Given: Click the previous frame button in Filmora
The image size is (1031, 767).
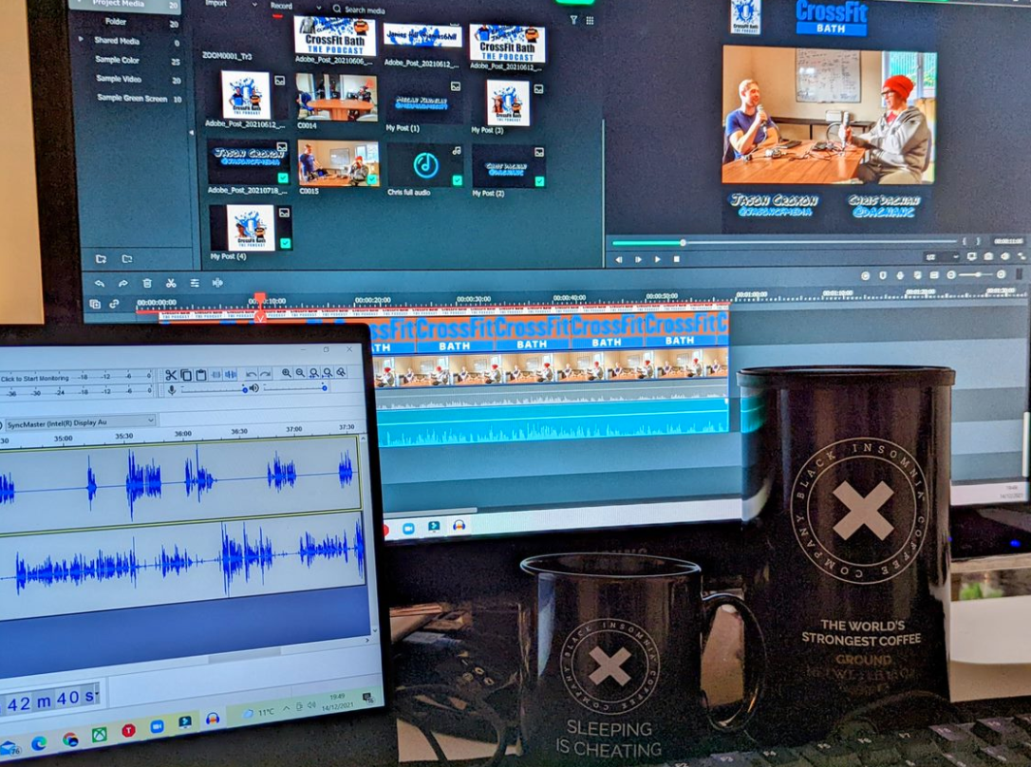Looking at the screenshot, I should pos(619,259).
